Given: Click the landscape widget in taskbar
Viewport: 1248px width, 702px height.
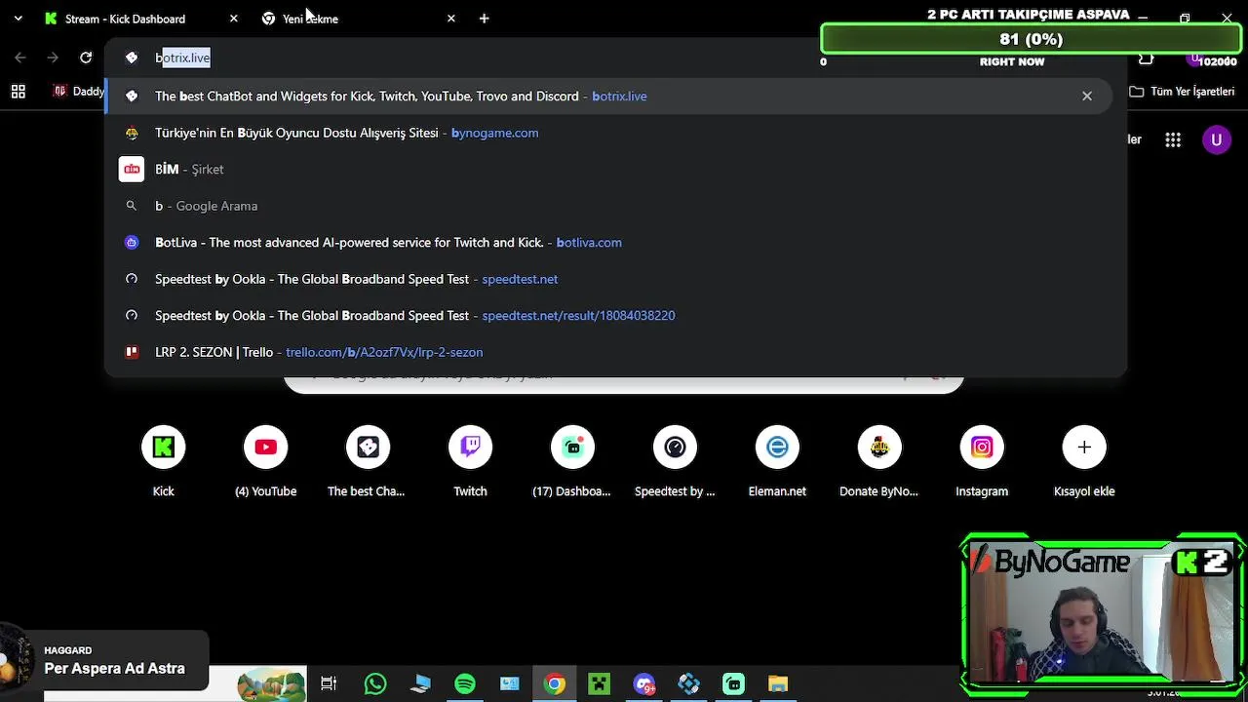Looking at the screenshot, I should (271, 684).
